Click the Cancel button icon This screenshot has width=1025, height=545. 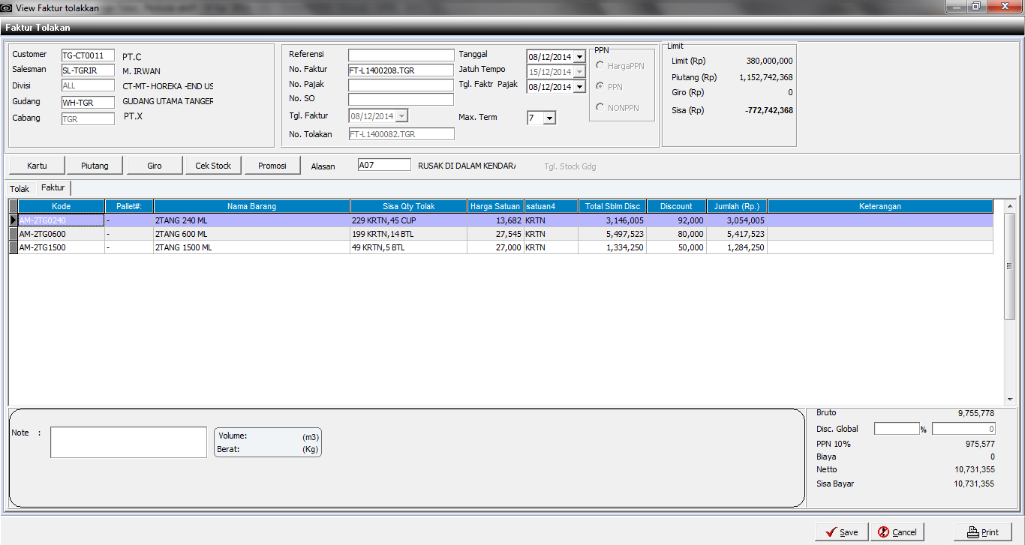point(884,532)
